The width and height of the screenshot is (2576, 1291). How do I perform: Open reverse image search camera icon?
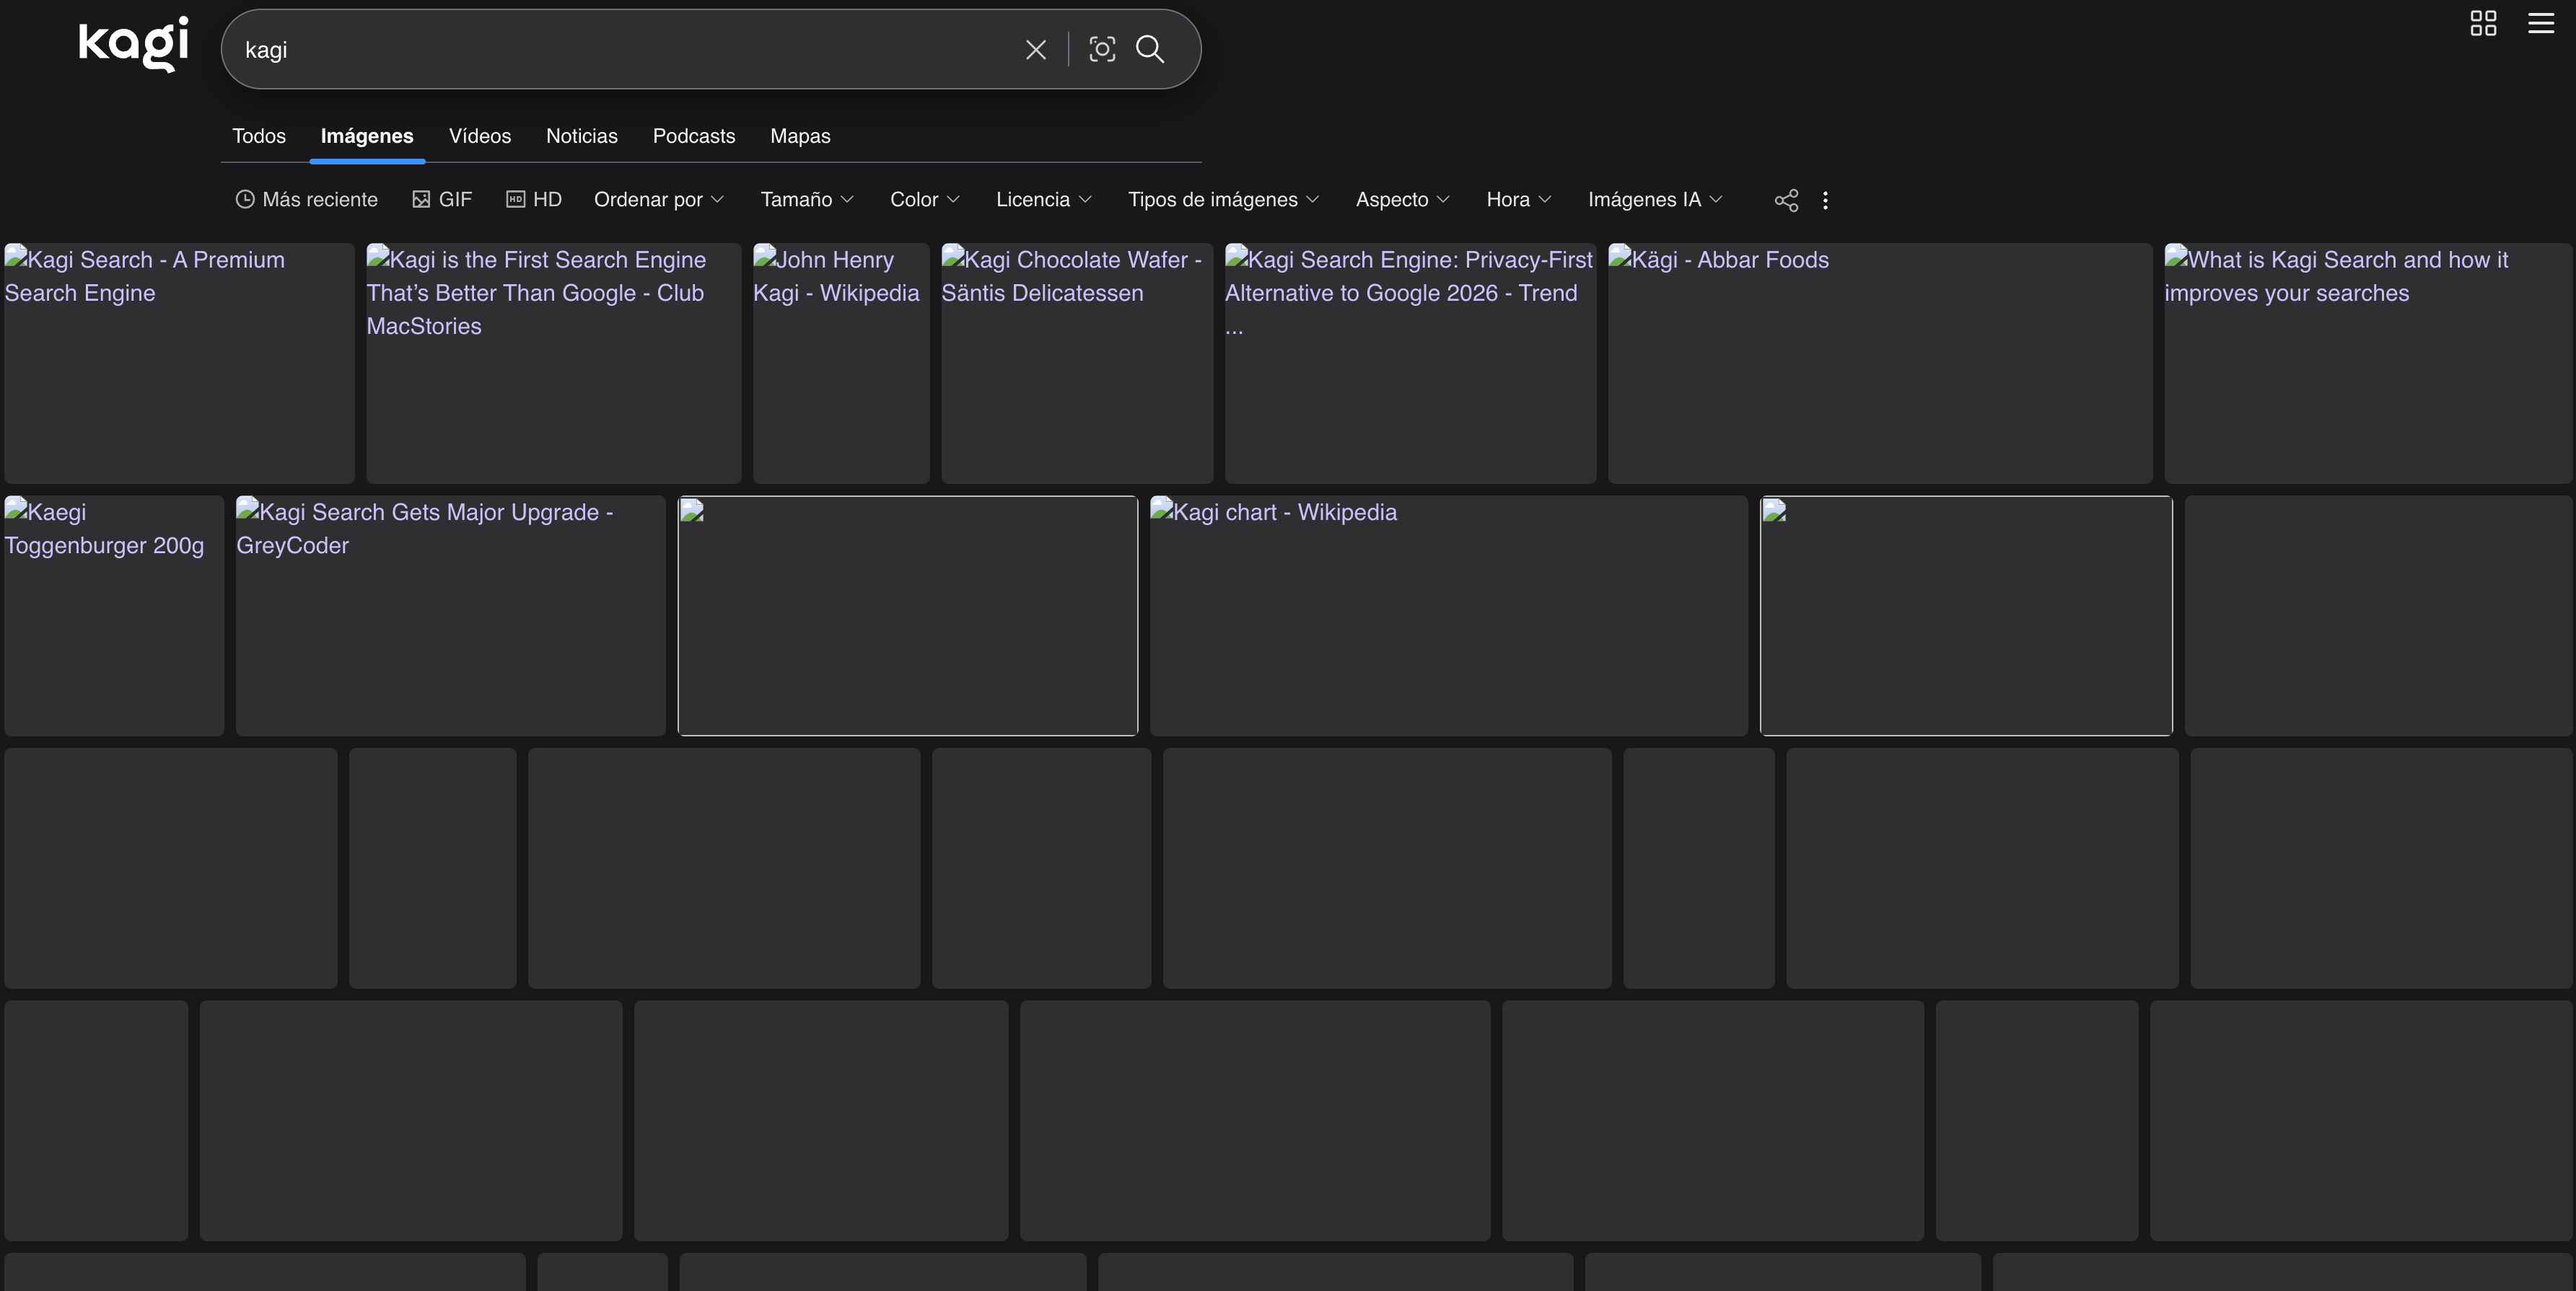[1102, 50]
